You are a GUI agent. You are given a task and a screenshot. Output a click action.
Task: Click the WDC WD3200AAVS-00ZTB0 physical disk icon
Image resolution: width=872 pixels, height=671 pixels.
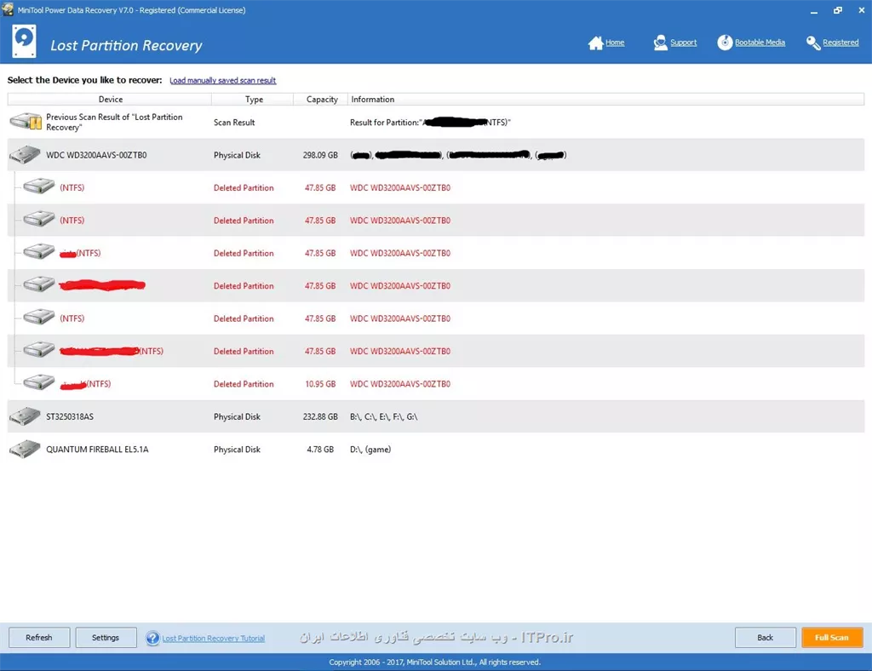[25, 155]
